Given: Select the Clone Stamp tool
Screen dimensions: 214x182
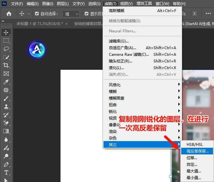Looking at the screenshot, I should 6,107.
